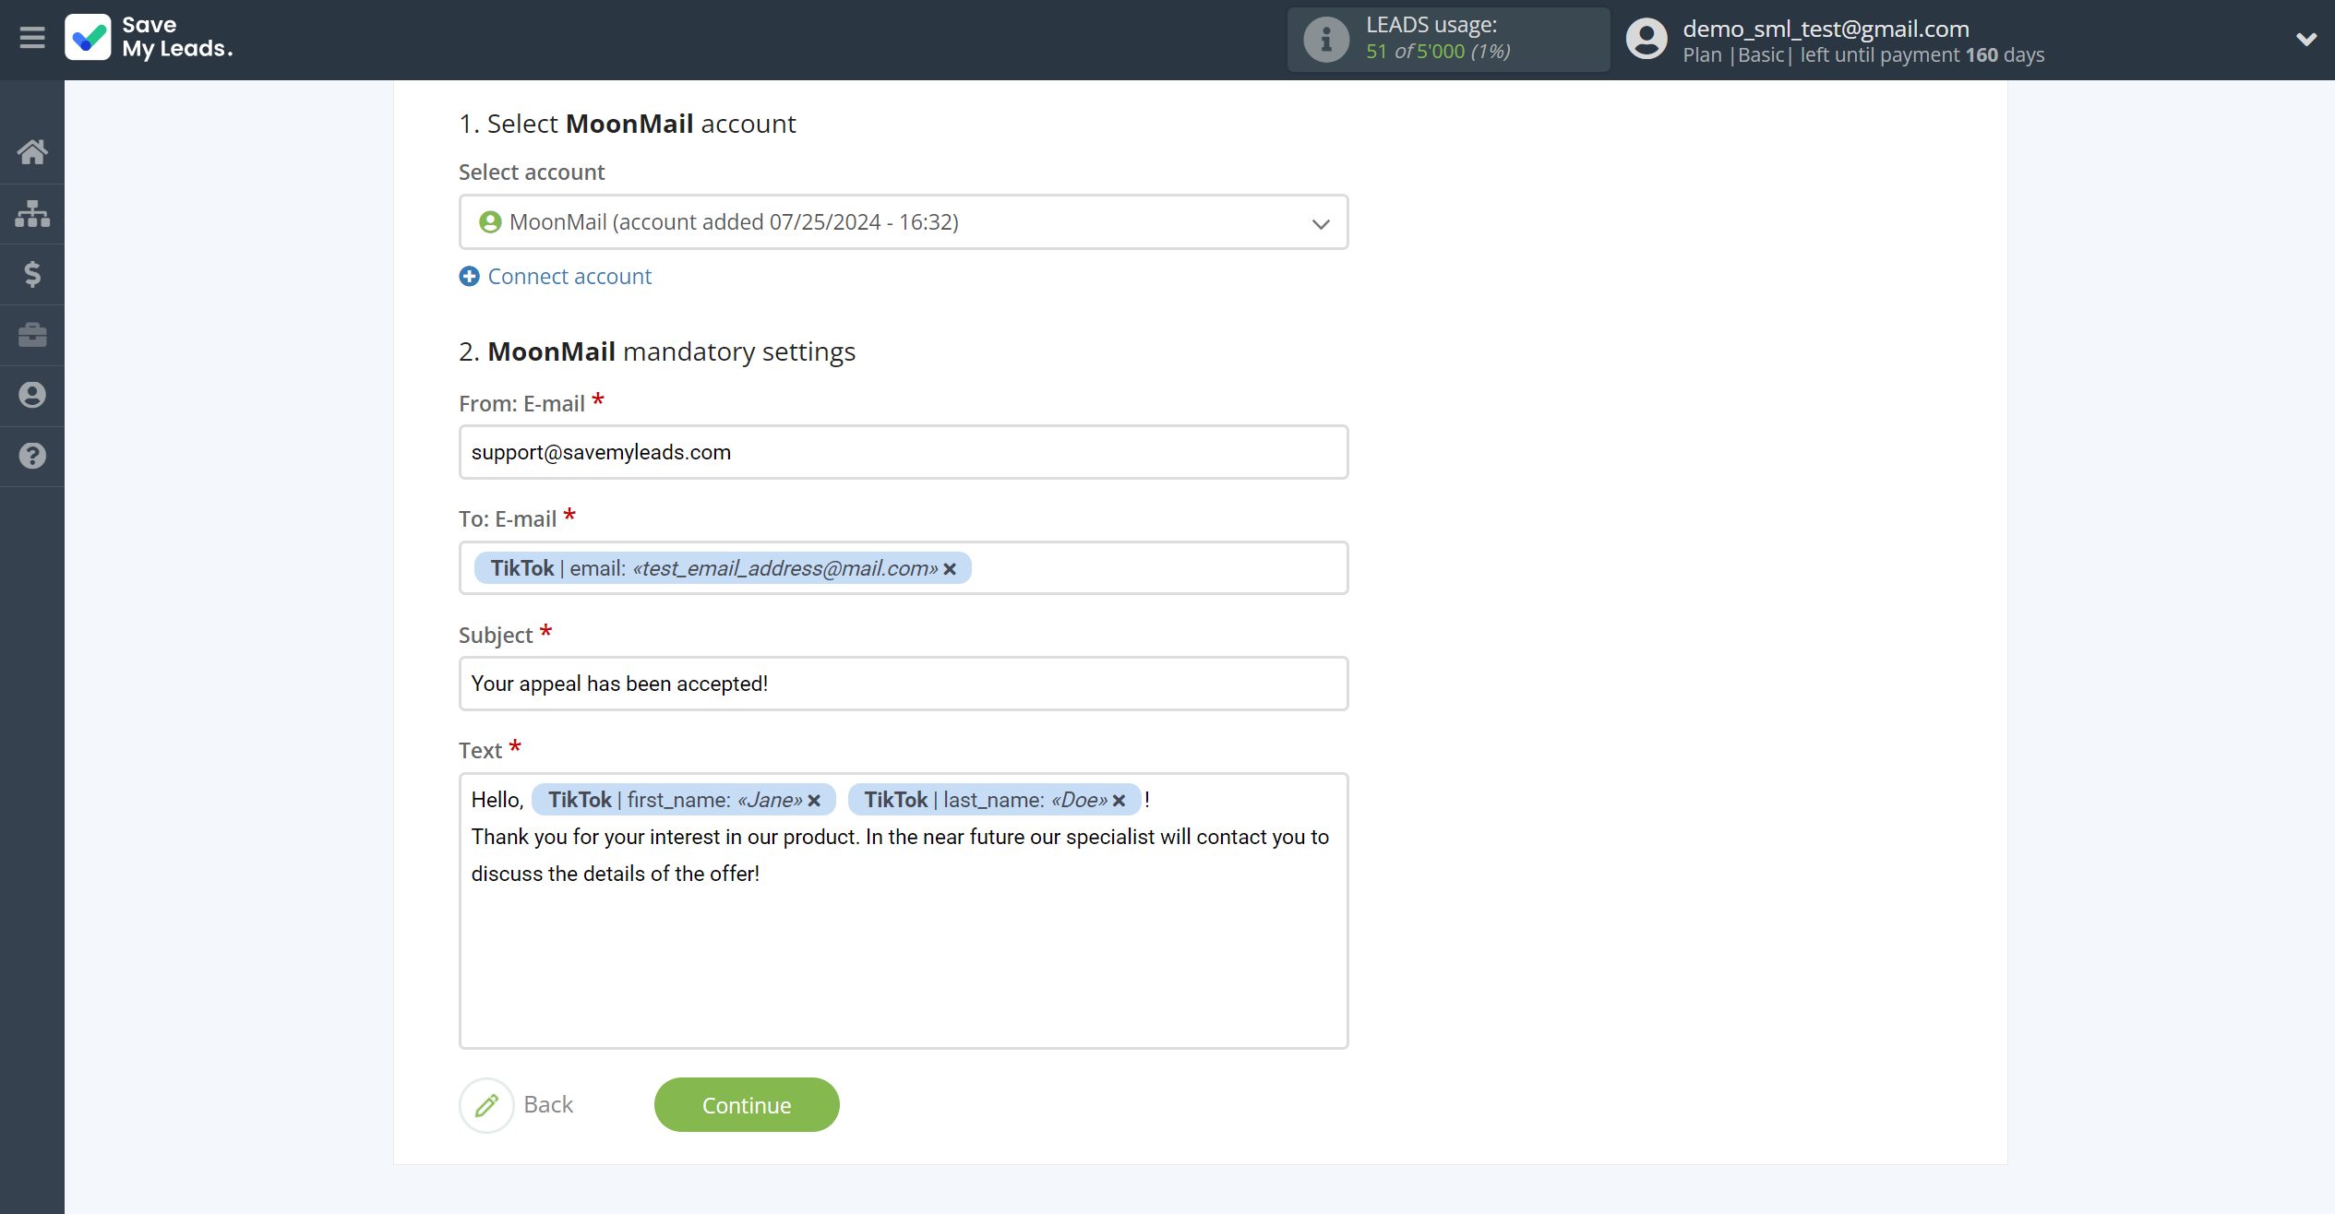This screenshot has height=1214, width=2335.
Task: Open the billing dollar icon
Action: coord(32,274)
